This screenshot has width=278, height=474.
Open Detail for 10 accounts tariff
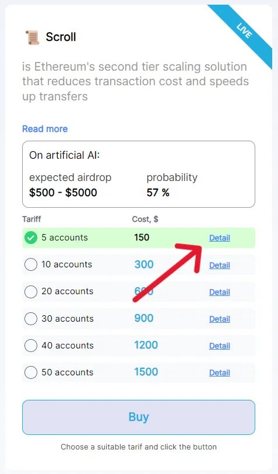pyautogui.click(x=220, y=265)
